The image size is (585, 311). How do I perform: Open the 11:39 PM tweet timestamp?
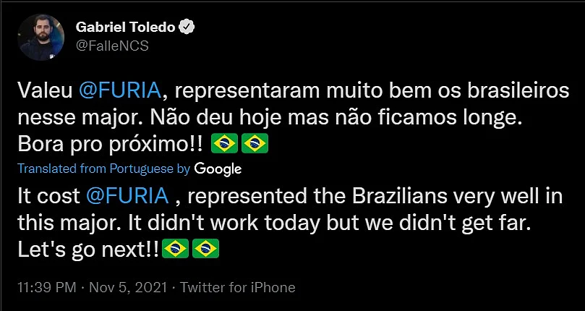click(46, 287)
